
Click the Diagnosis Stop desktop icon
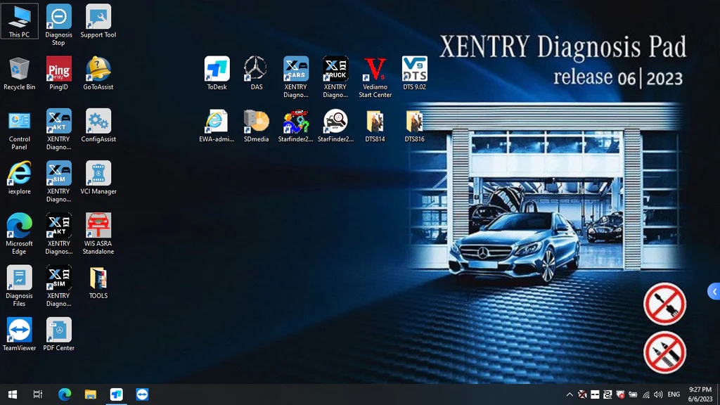(x=59, y=17)
